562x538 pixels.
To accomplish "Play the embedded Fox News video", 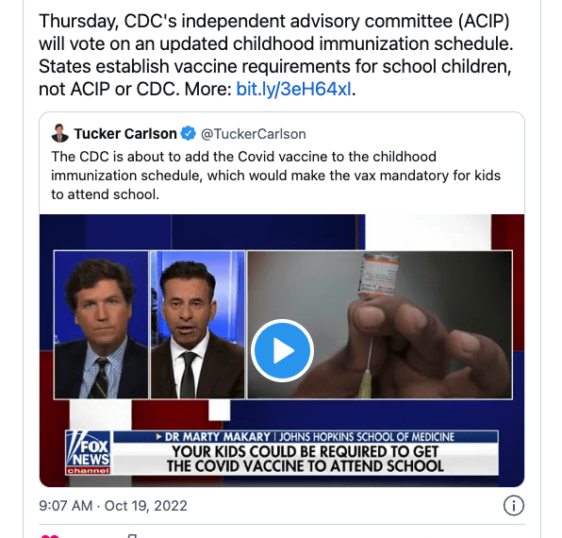I will [x=282, y=350].
